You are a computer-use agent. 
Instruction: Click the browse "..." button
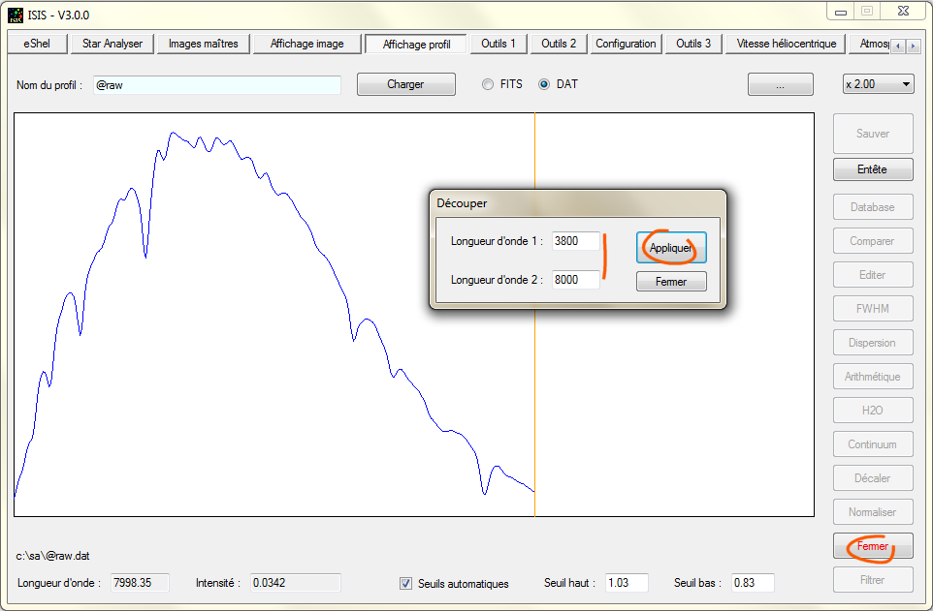[x=780, y=84]
